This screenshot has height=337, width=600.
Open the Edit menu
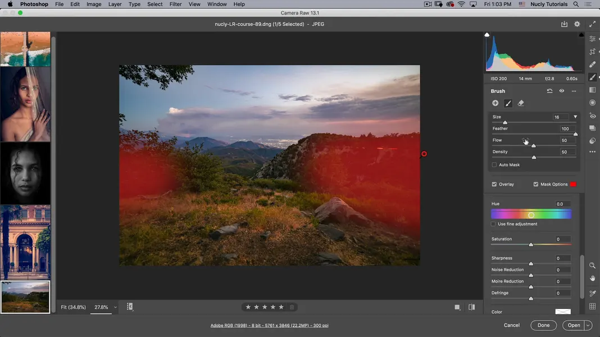coord(75,4)
